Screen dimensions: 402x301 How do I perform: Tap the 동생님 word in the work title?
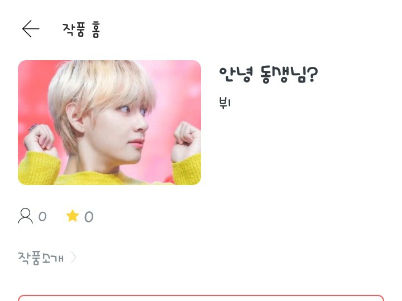coord(283,75)
